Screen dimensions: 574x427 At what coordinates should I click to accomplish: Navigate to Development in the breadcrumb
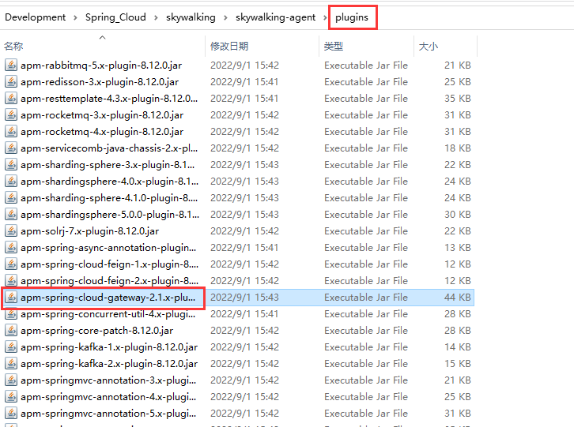pyautogui.click(x=35, y=17)
